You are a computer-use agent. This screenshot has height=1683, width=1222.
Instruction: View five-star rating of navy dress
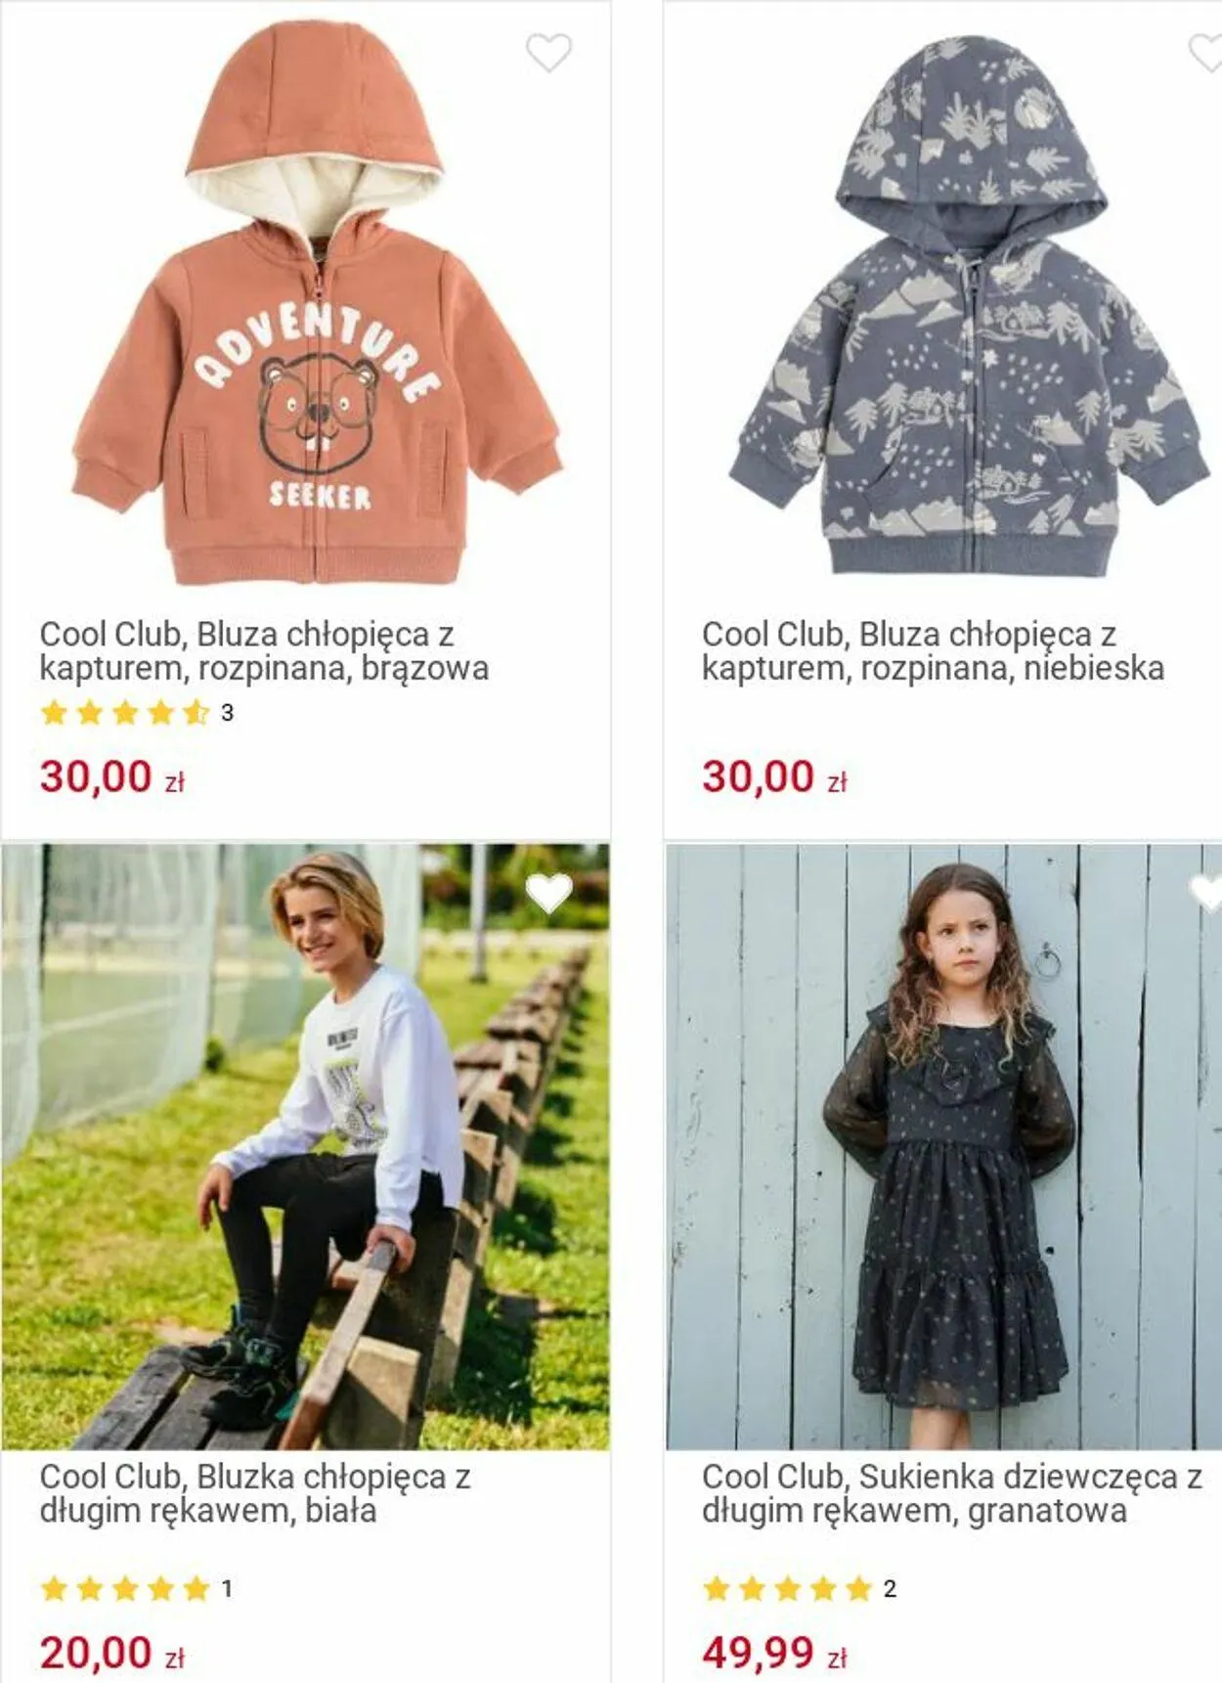coord(787,1589)
